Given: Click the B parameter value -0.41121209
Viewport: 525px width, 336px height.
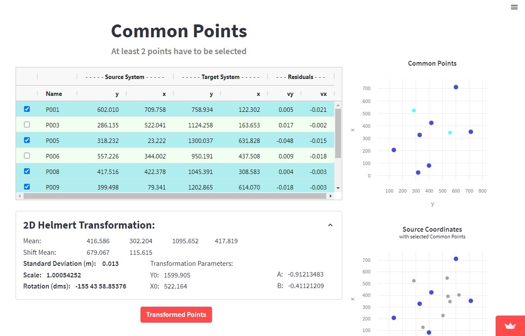Looking at the screenshot, I should point(305,286).
